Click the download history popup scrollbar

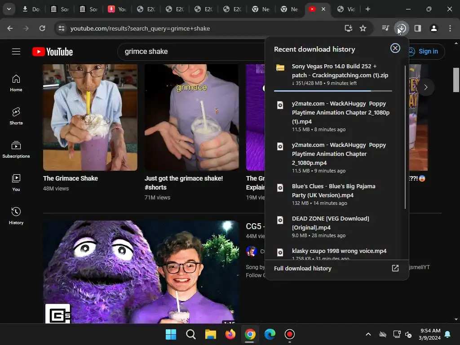(x=405, y=137)
